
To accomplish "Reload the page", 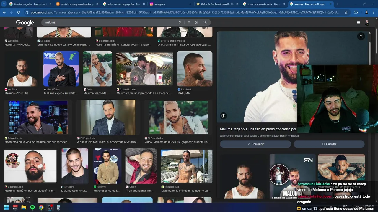I will (x=18, y=12).
